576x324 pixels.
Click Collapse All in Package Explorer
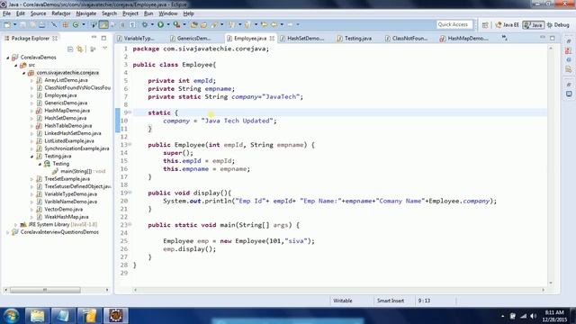click(70, 49)
